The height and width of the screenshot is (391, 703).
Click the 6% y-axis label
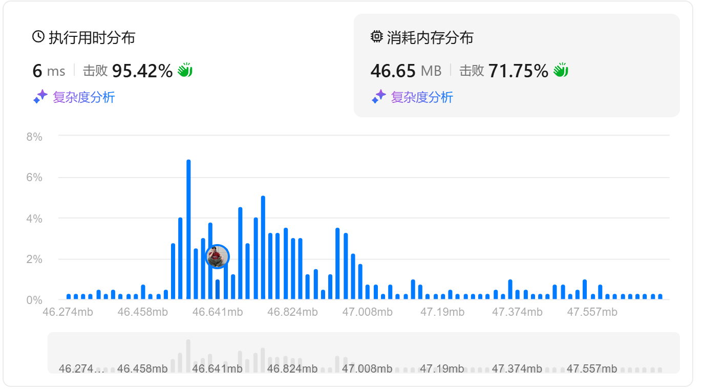pyautogui.click(x=34, y=178)
